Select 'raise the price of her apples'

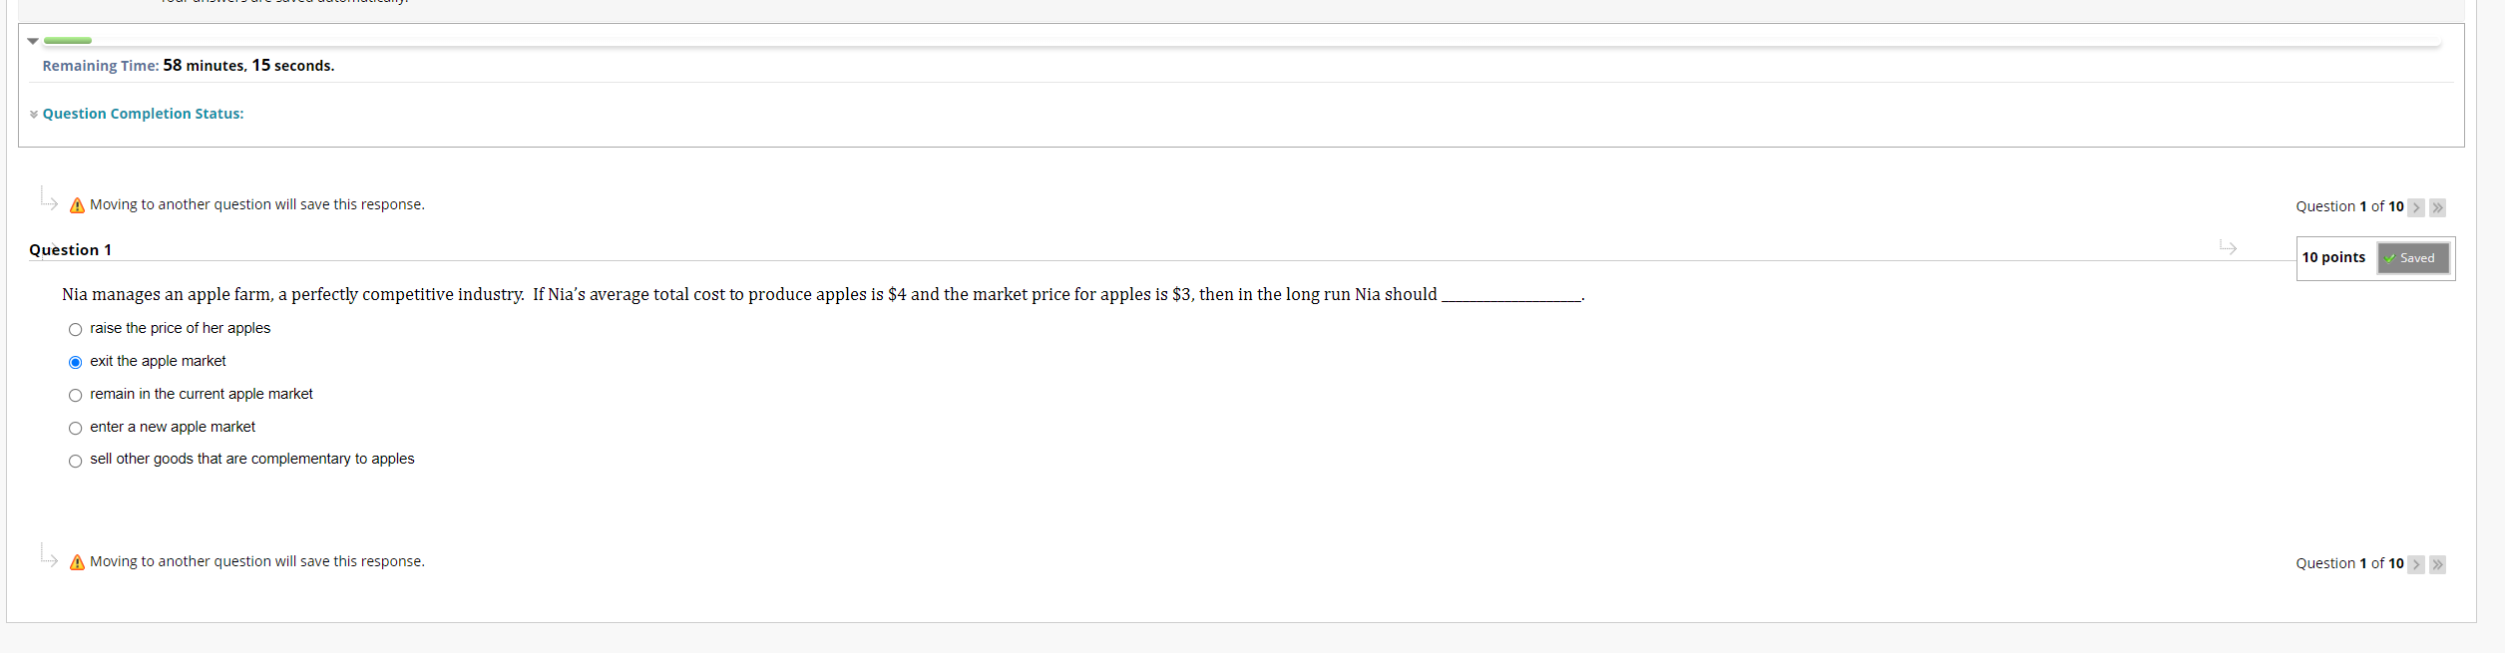click(76, 329)
